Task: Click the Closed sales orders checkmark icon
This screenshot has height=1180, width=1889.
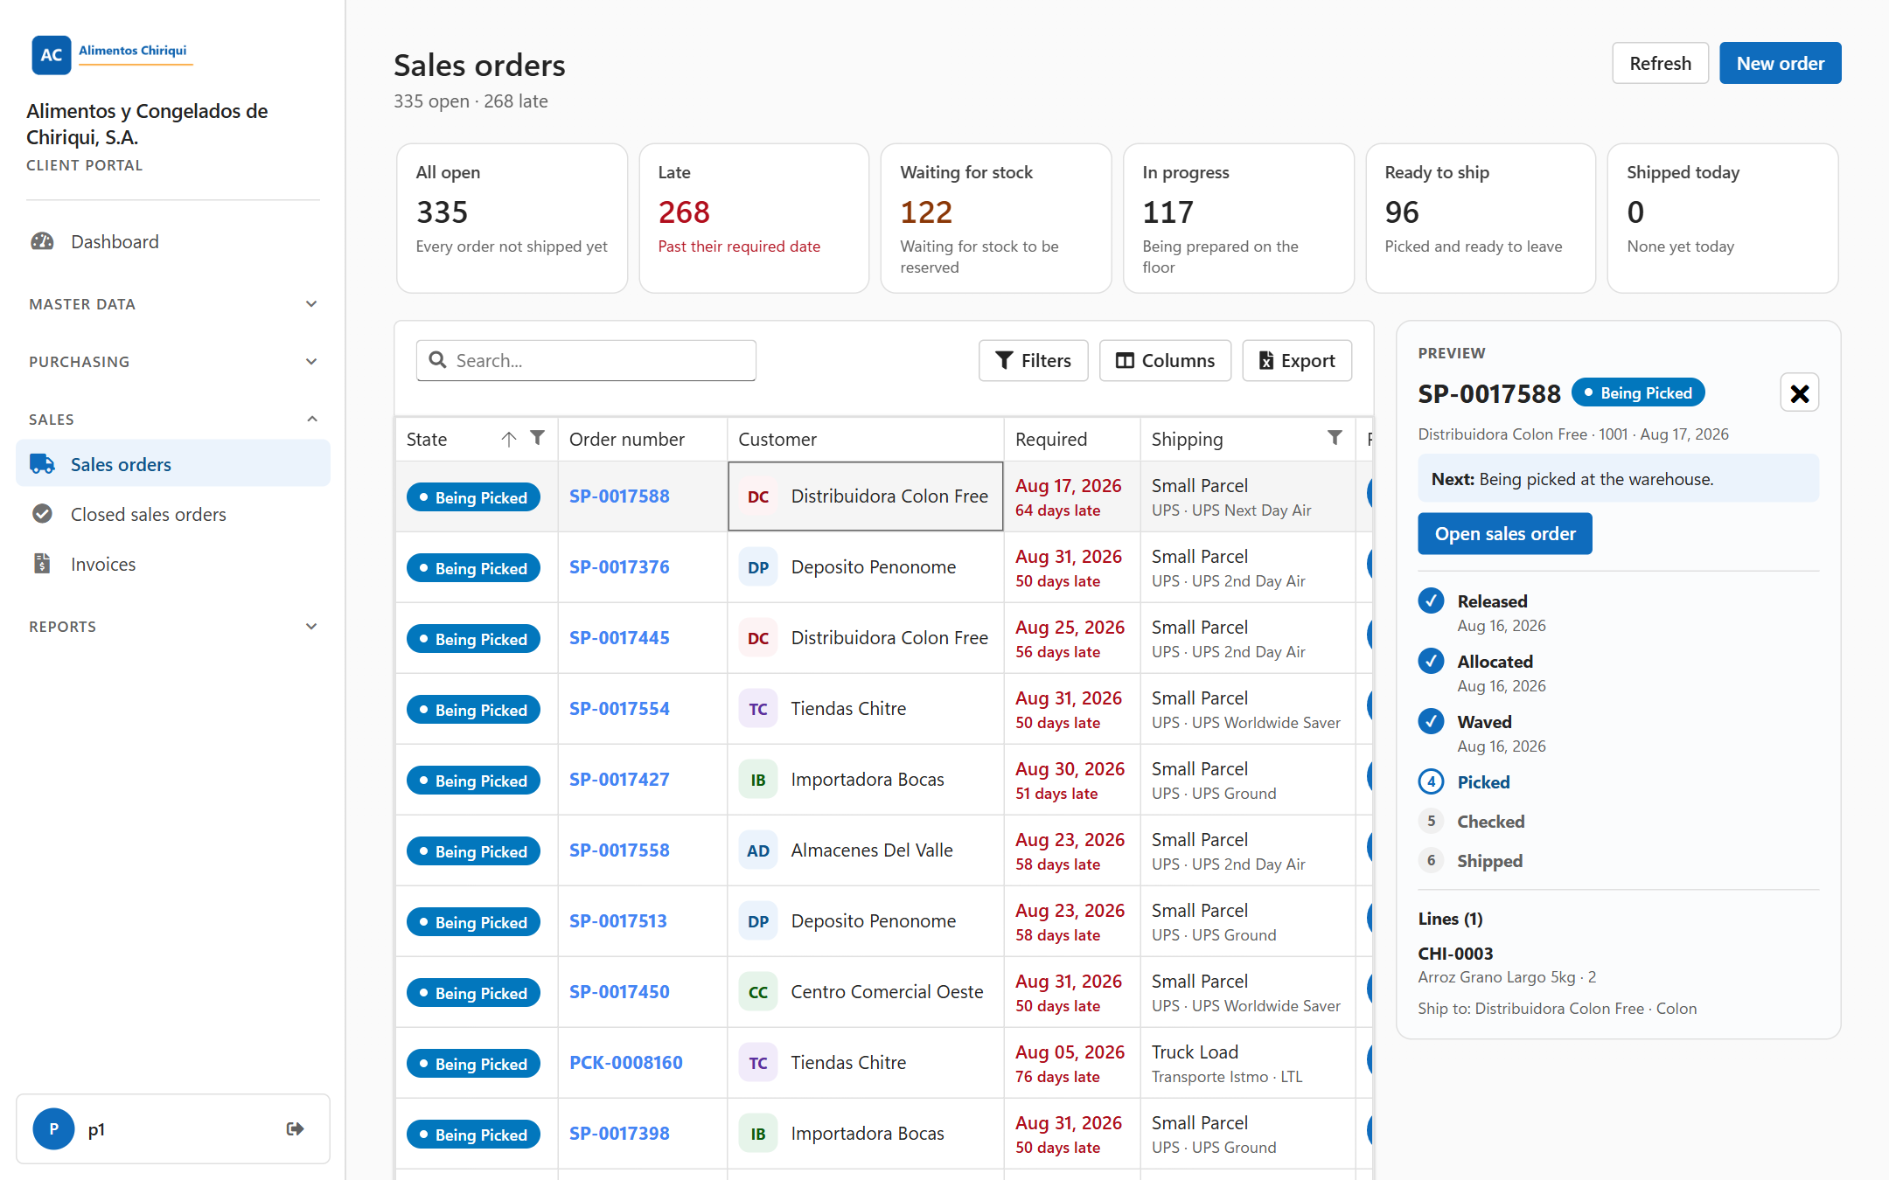Action: click(42, 514)
